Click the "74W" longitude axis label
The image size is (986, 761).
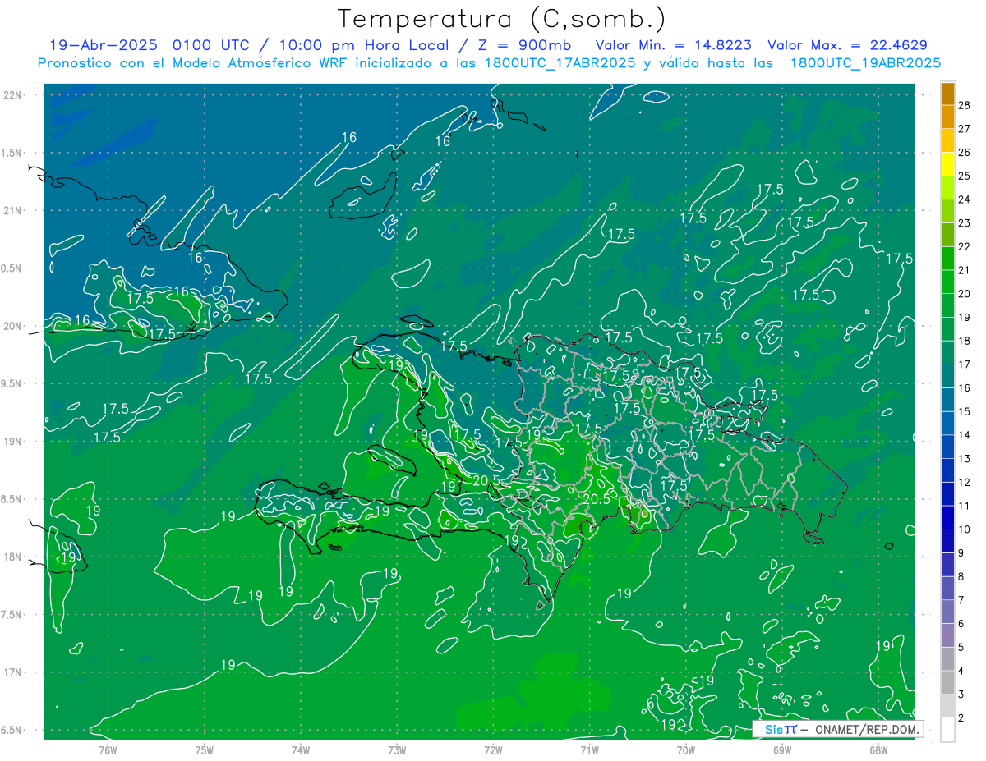[301, 750]
